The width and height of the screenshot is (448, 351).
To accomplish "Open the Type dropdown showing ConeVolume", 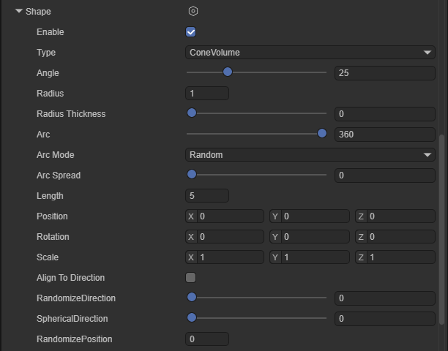I will 310,53.
